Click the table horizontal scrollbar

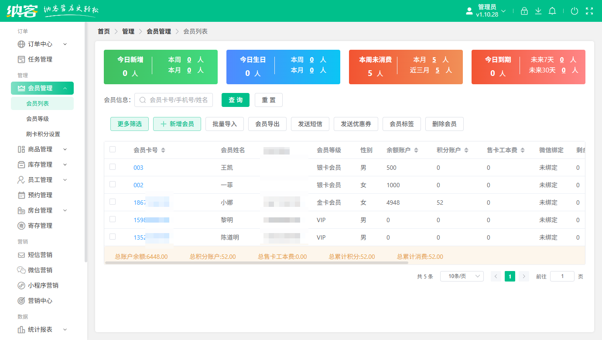[x=257, y=263]
